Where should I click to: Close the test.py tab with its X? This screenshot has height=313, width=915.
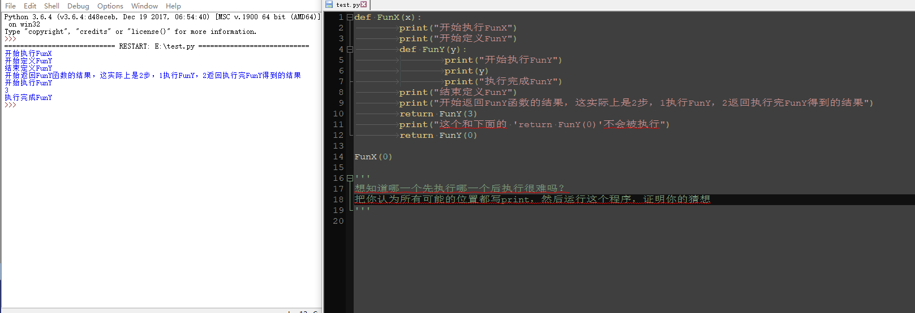(364, 5)
